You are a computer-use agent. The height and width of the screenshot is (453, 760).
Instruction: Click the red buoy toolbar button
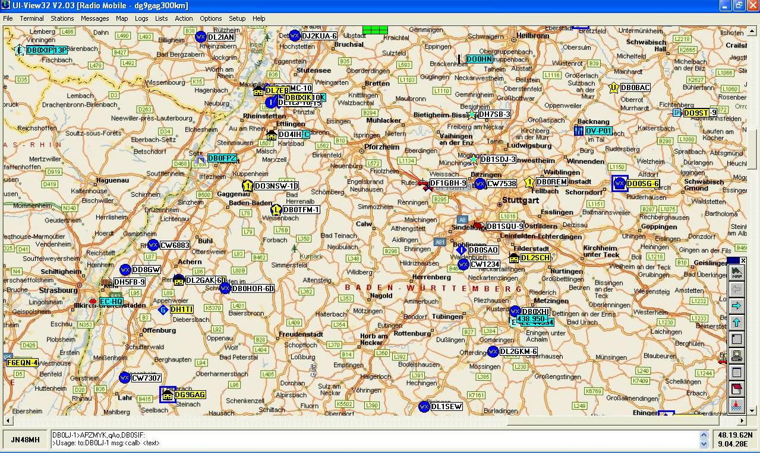coord(737,406)
